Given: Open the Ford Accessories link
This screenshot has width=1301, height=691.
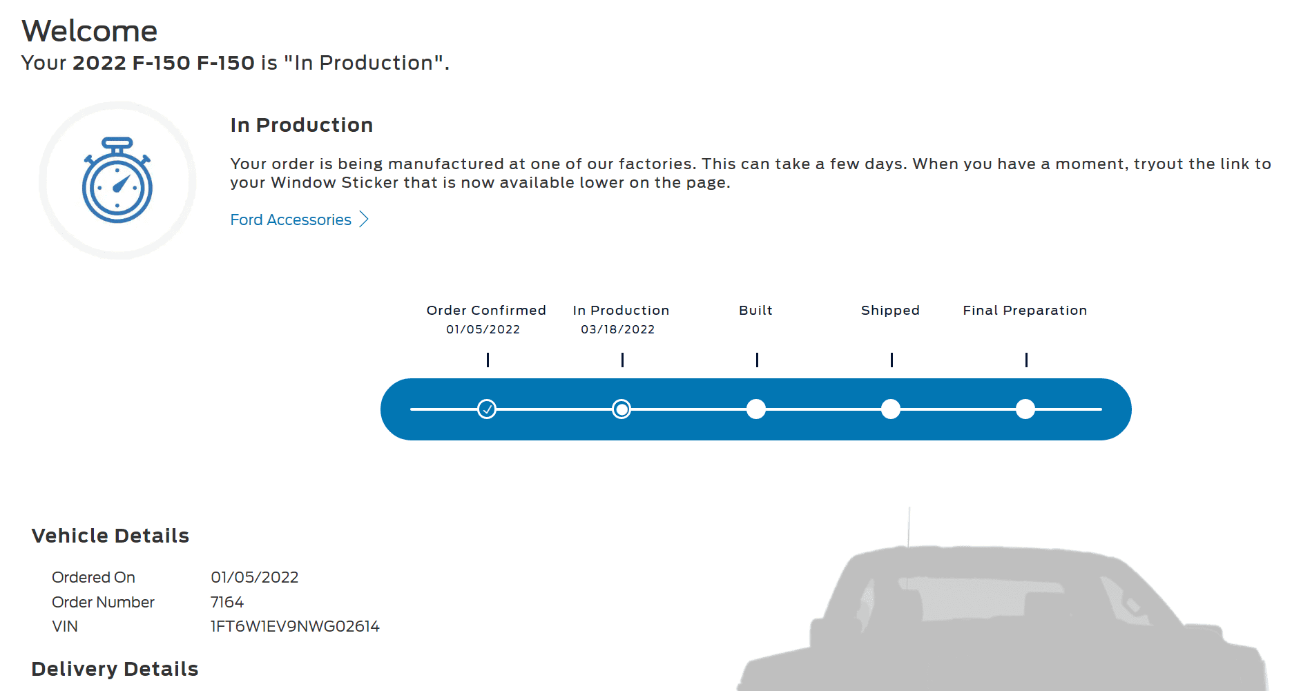Looking at the screenshot, I should coord(290,220).
